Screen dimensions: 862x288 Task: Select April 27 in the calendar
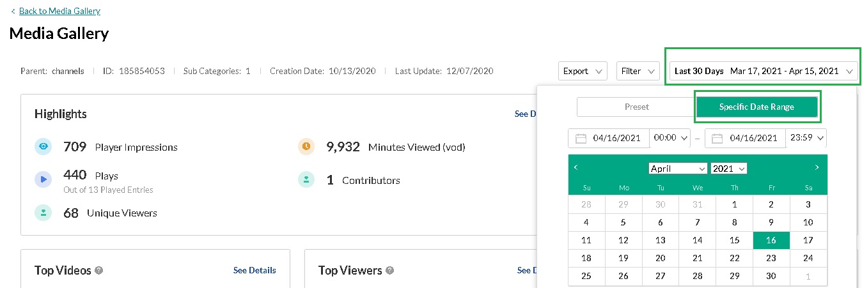click(661, 276)
